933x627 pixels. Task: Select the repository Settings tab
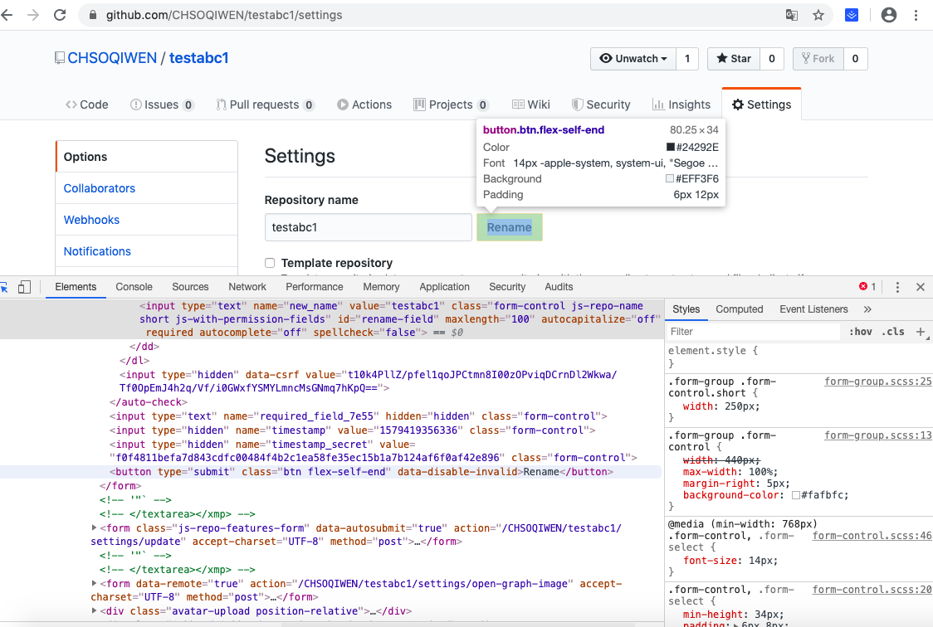click(x=762, y=104)
